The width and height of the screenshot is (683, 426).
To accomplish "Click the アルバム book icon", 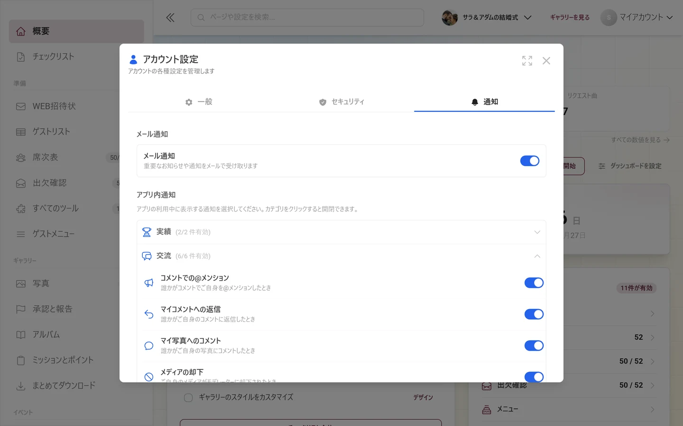I will tap(21, 335).
